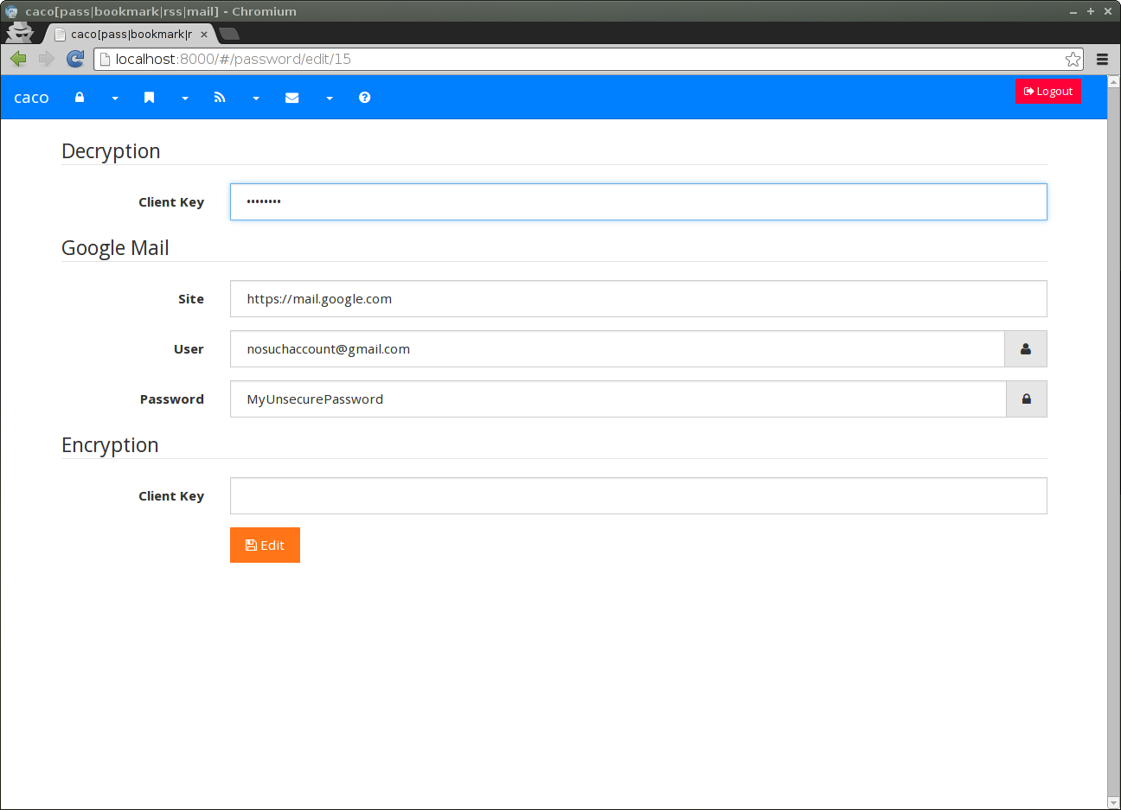Click the lock icon beside Password field
The height and width of the screenshot is (810, 1121).
click(x=1027, y=399)
